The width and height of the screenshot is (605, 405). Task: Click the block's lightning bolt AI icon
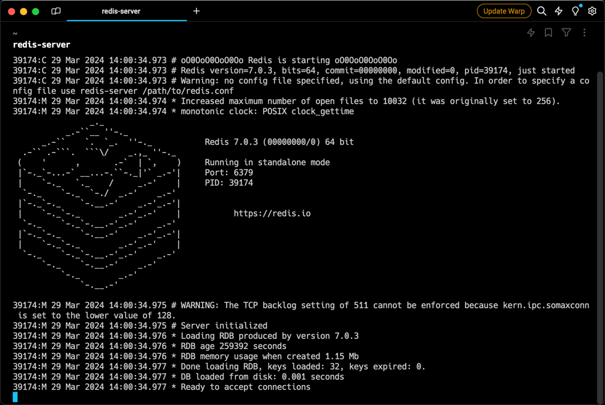tap(531, 33)
